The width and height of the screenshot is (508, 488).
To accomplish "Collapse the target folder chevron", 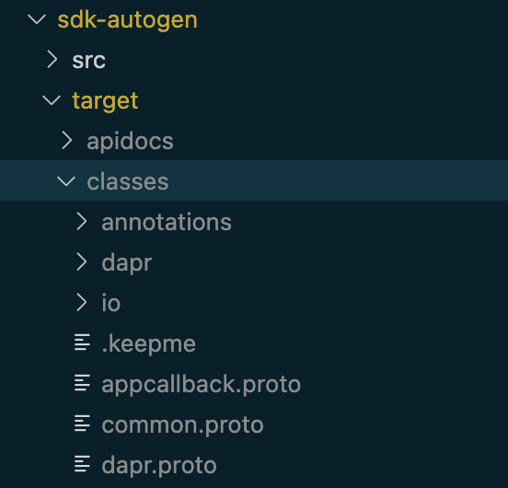I will (52, 100).
